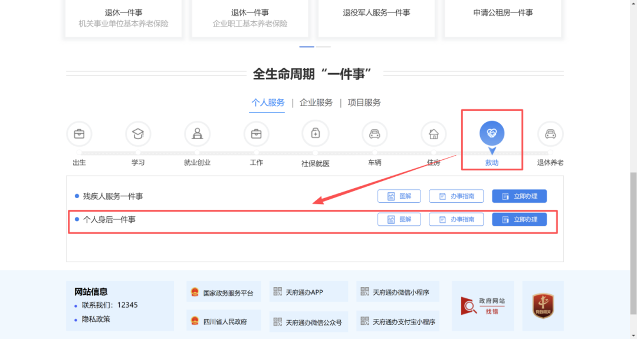Viewport: 637px width, 339px height.
Task: Open 办事指南 for 残疾人服务一件事
Action: (456, 196)
